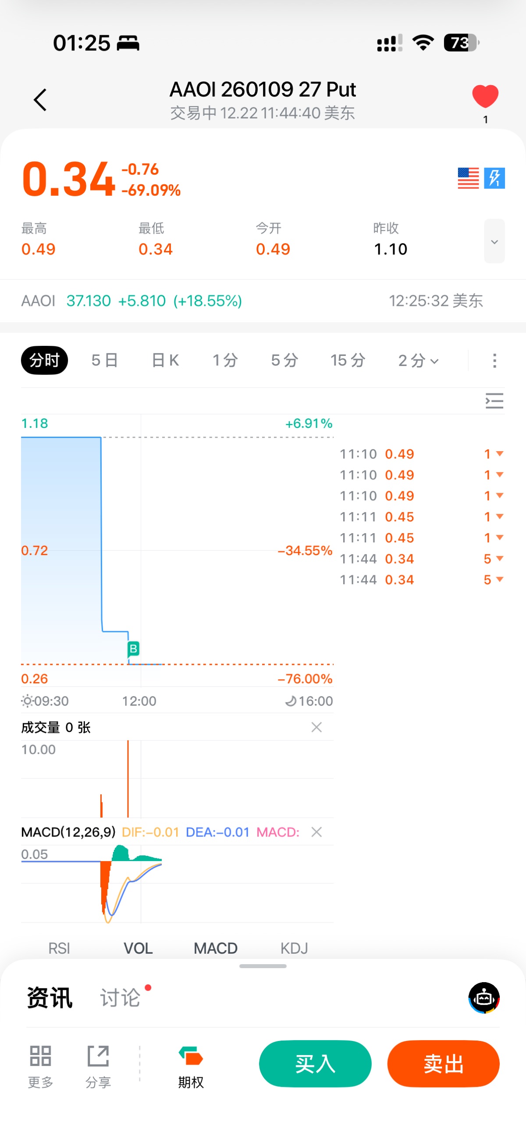Open the 更多 grid menu icon
This screenshot has width=526, height=1145.
40,1064
